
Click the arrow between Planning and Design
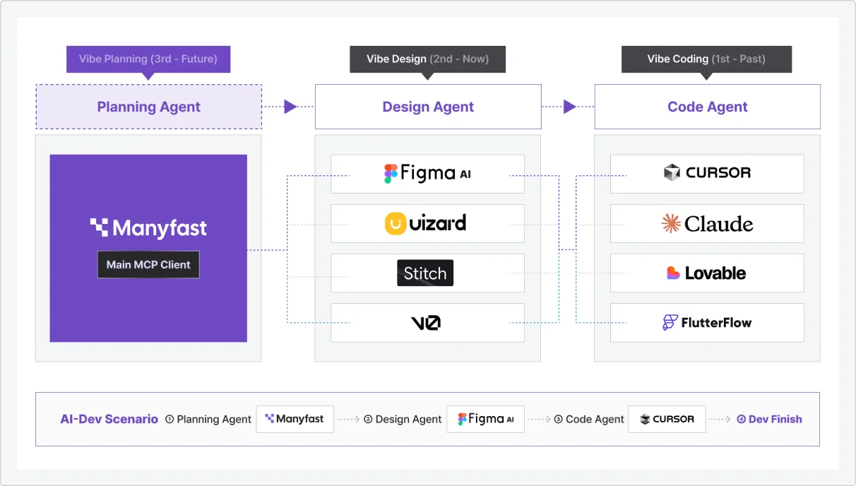point(290,107)
